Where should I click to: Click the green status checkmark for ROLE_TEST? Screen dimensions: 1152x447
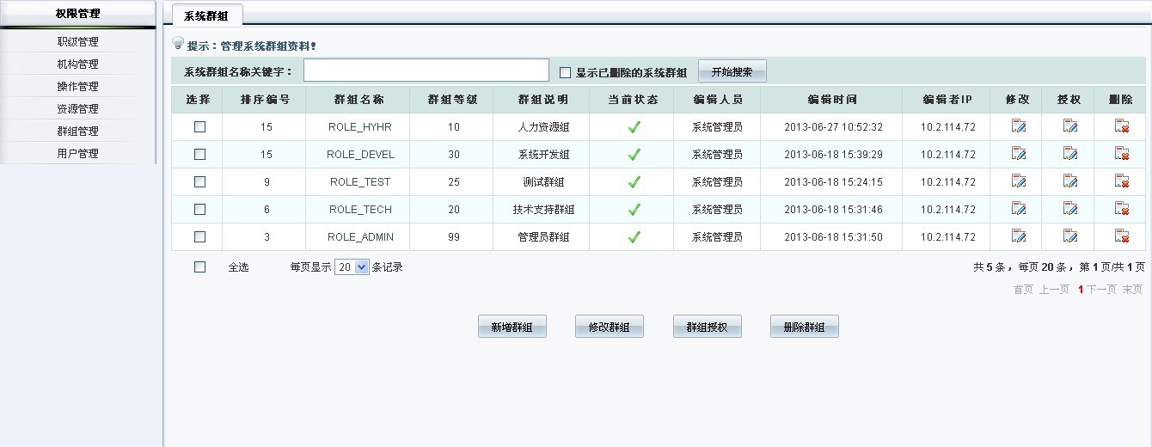coord(634,182)
